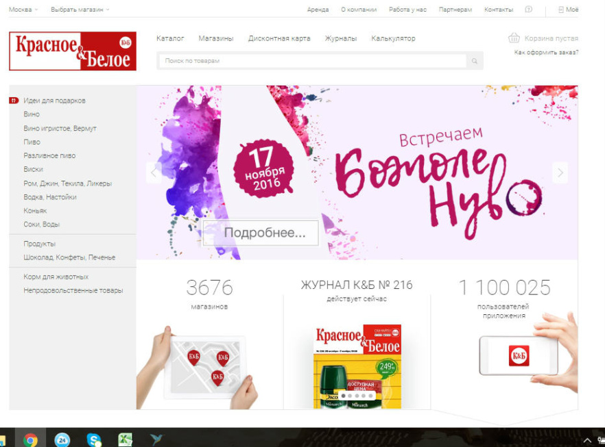This screenshot has height=447, width=605.
Task: Focus the Поиск по товарам field
Action: 313,61
